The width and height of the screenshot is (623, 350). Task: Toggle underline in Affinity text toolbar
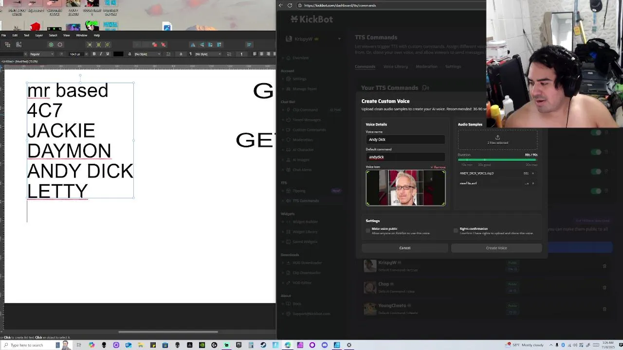(x=108, y=54)
